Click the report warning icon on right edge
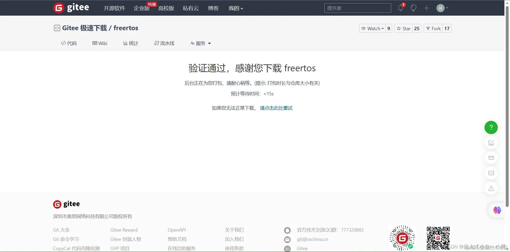 [491, 188]
